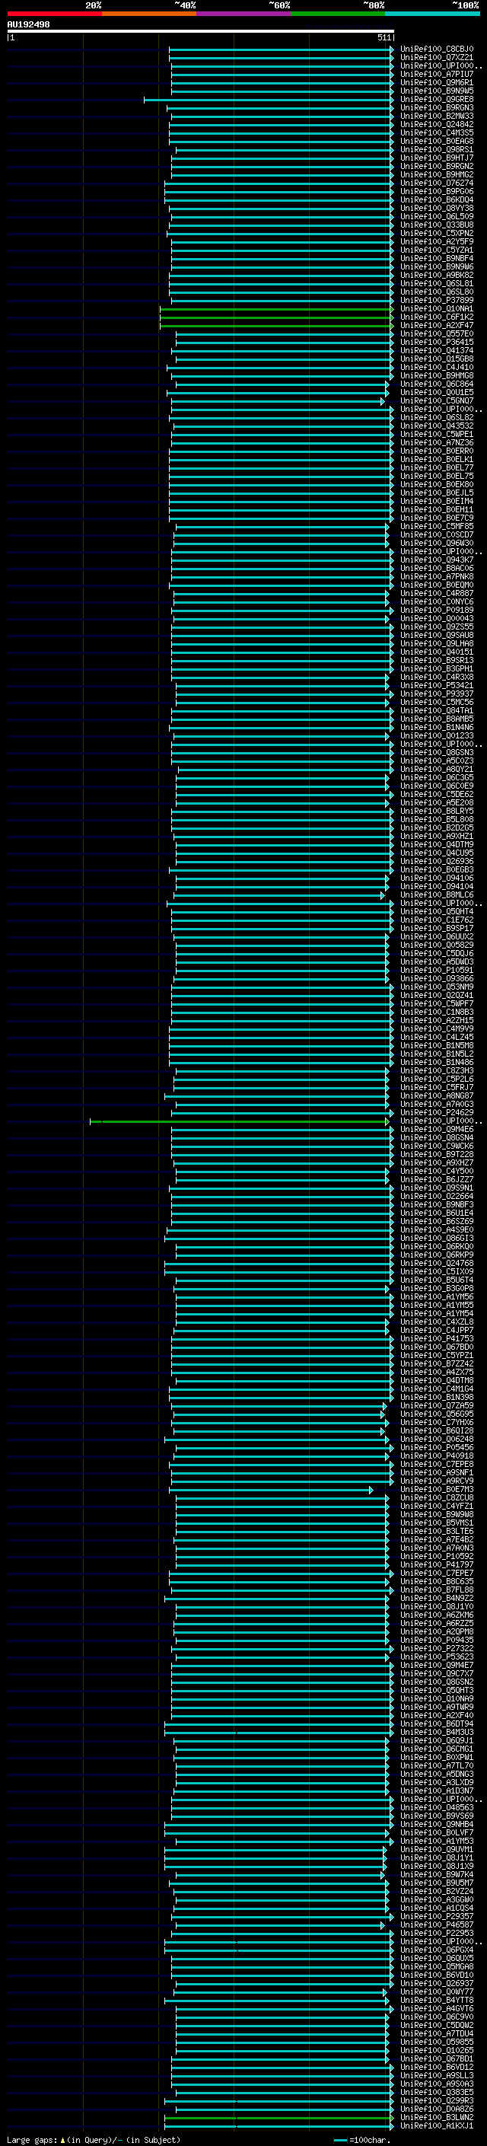Select the query label AU192498

[28, 24]
